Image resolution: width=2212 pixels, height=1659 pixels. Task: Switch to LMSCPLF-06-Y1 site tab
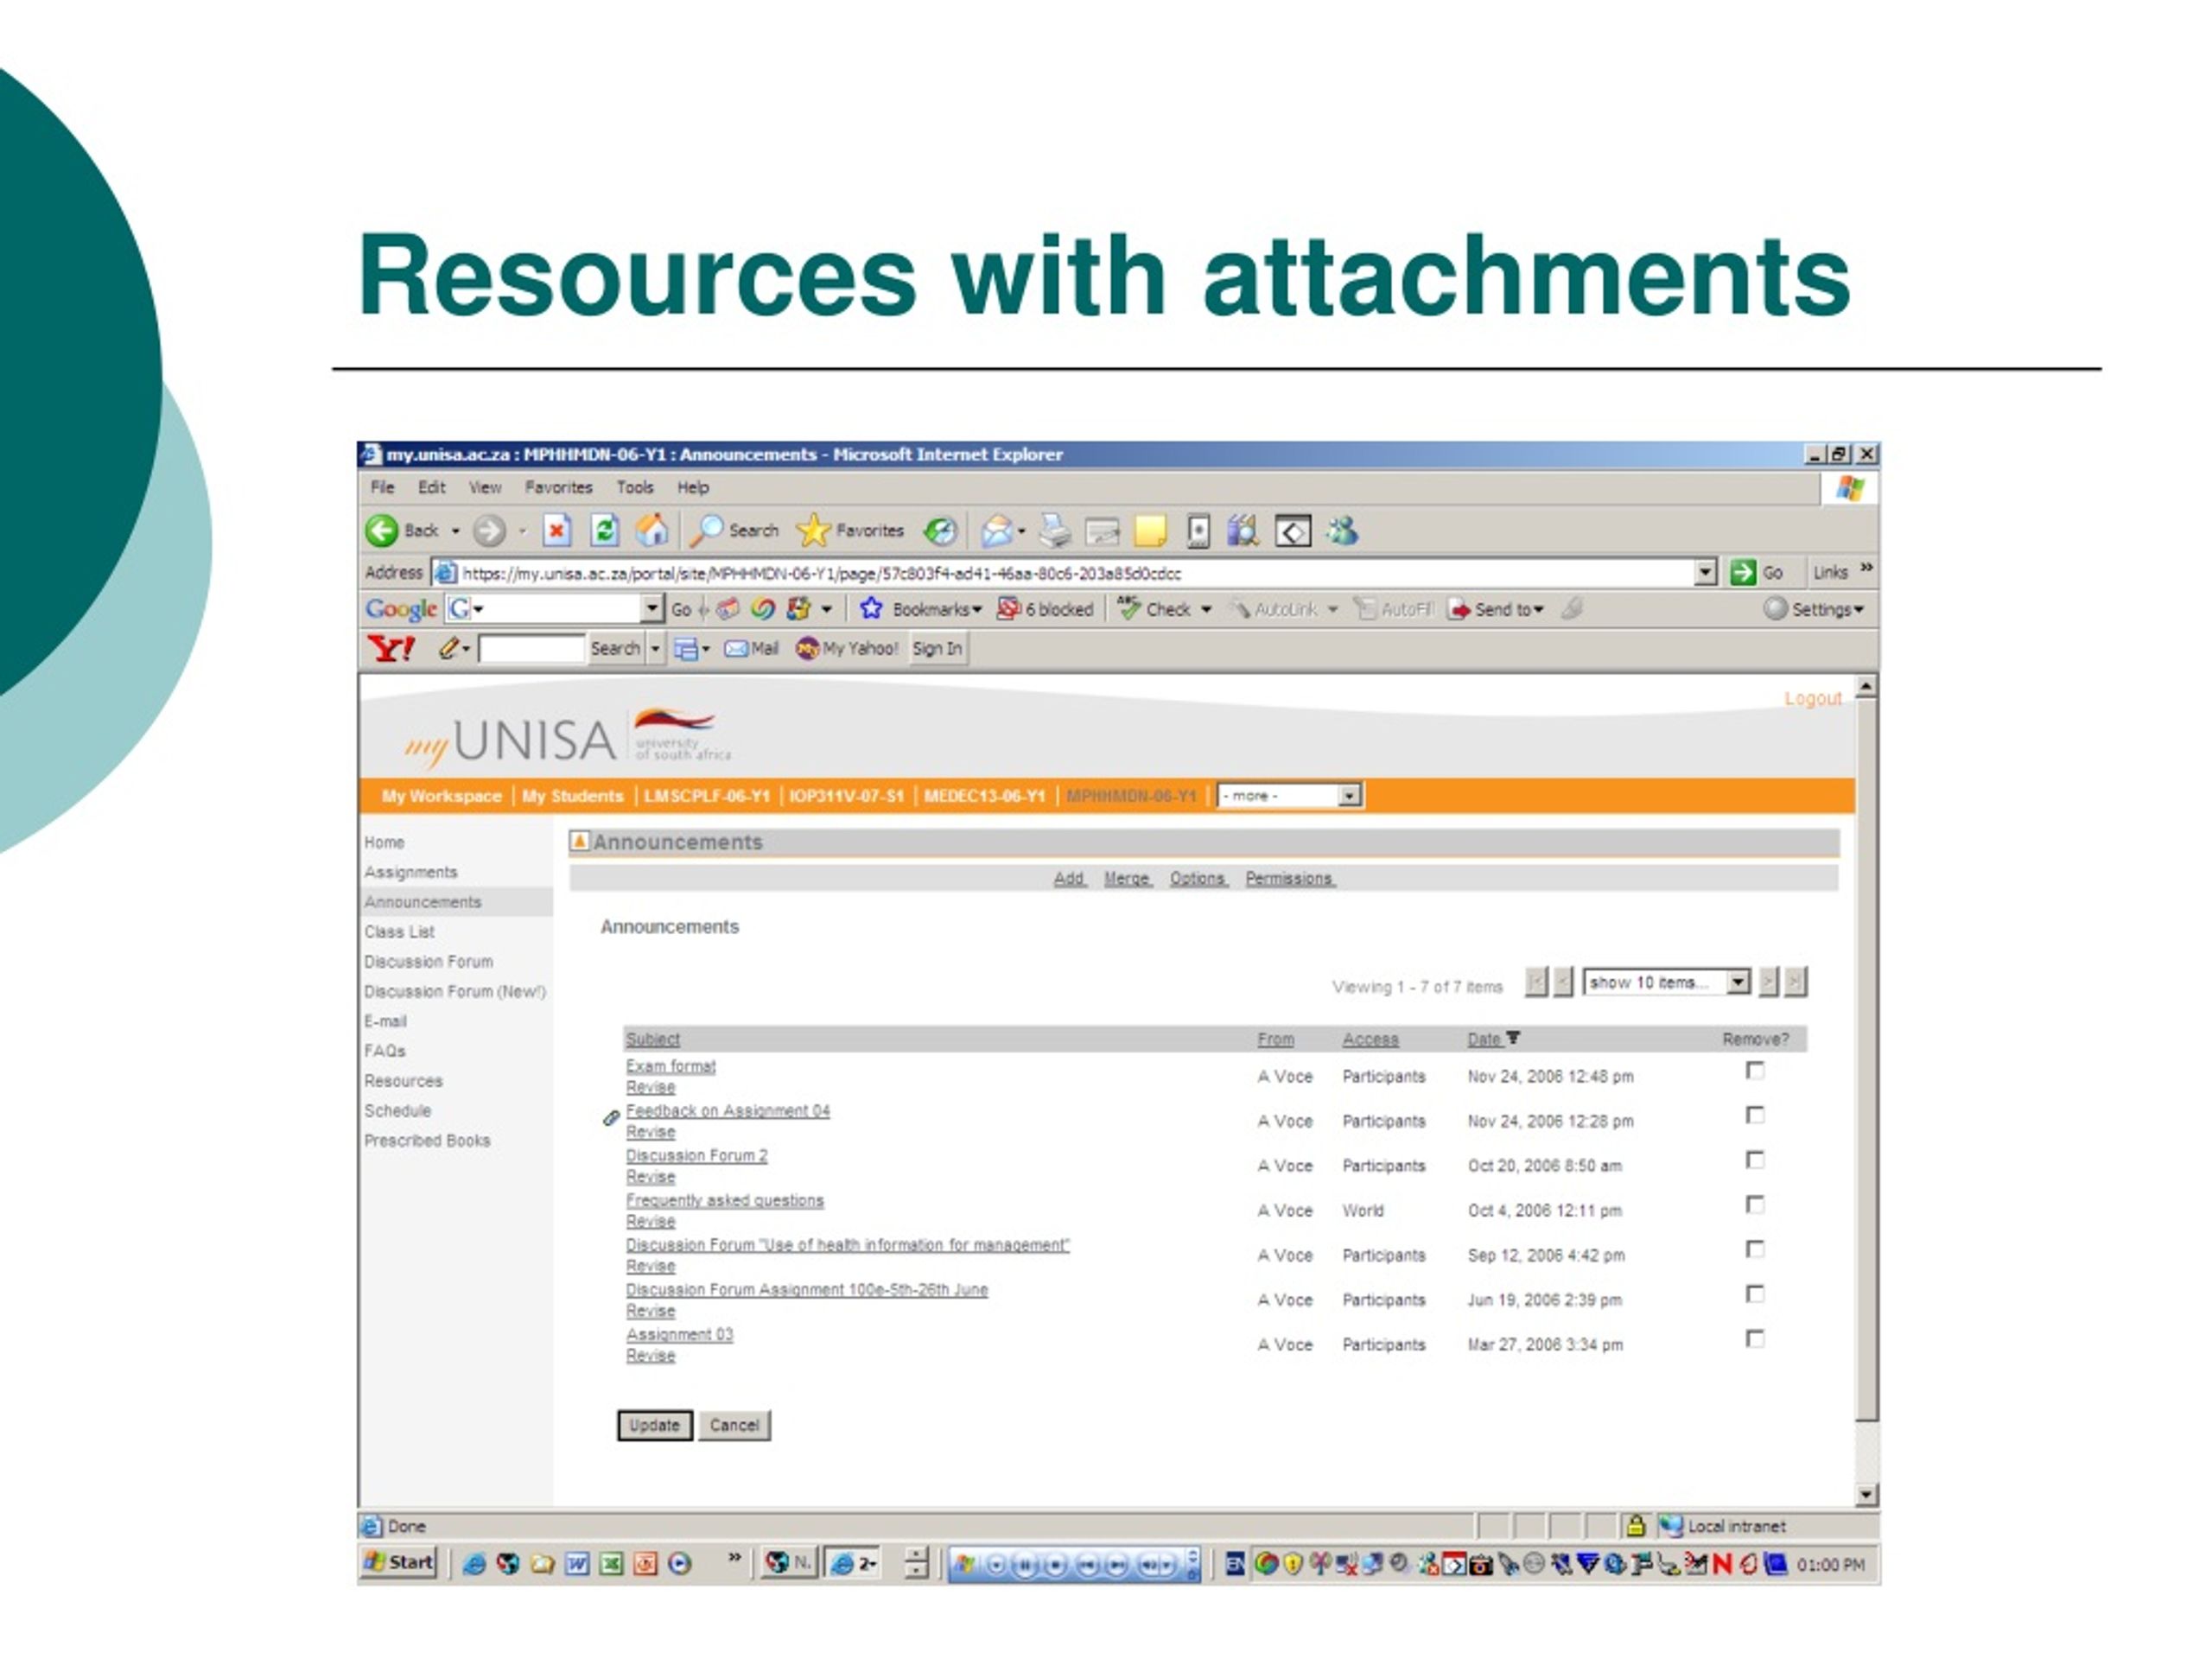coord(707,796)
